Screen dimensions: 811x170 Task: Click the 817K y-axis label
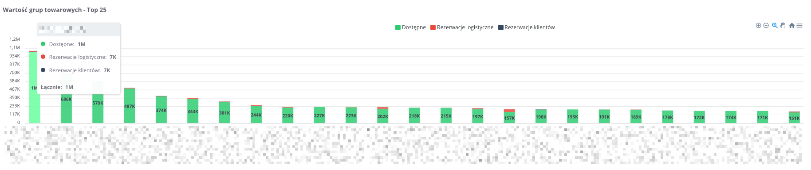(15, 64)
